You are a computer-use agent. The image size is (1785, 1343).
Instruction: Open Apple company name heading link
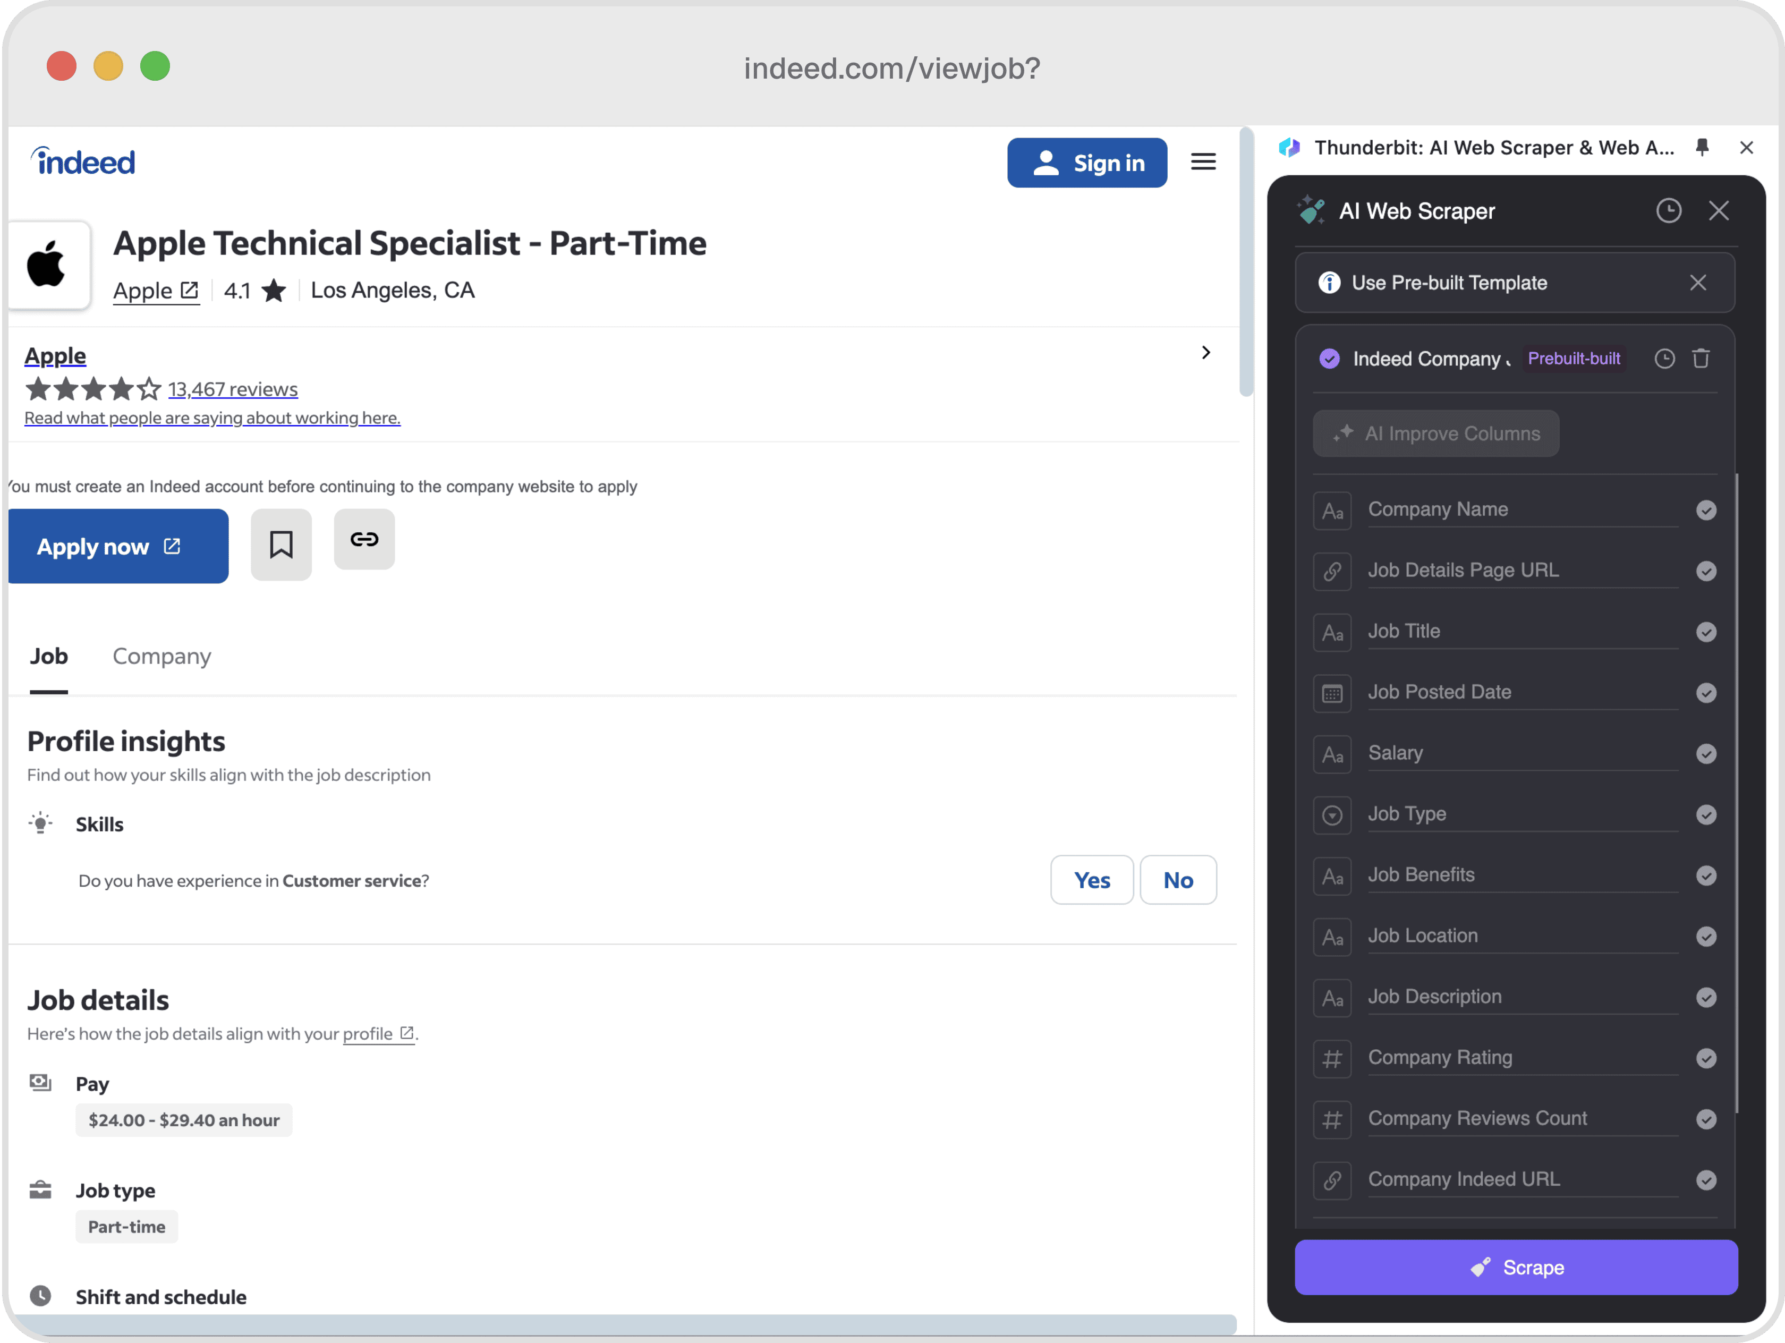point(55,356)
